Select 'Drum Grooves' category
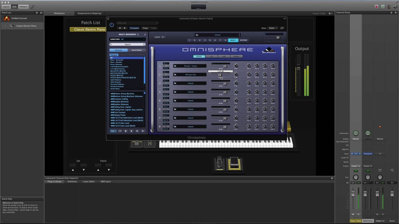Viewport: 399px width, 224px height. click(116, 64)
